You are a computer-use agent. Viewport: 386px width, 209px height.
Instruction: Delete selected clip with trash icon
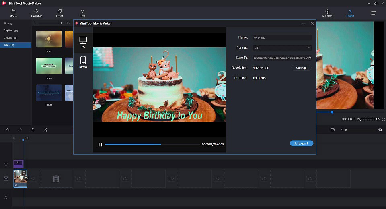33,130
